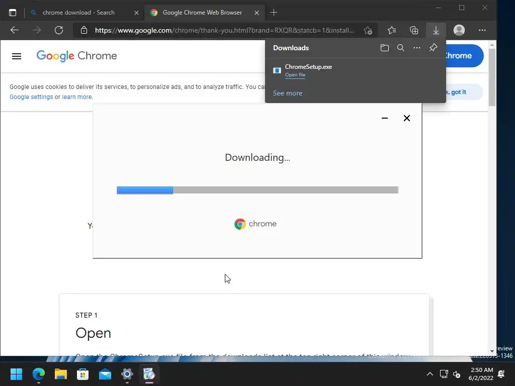Click the Chrome installer taskbar icon

[x=149, y=374]
